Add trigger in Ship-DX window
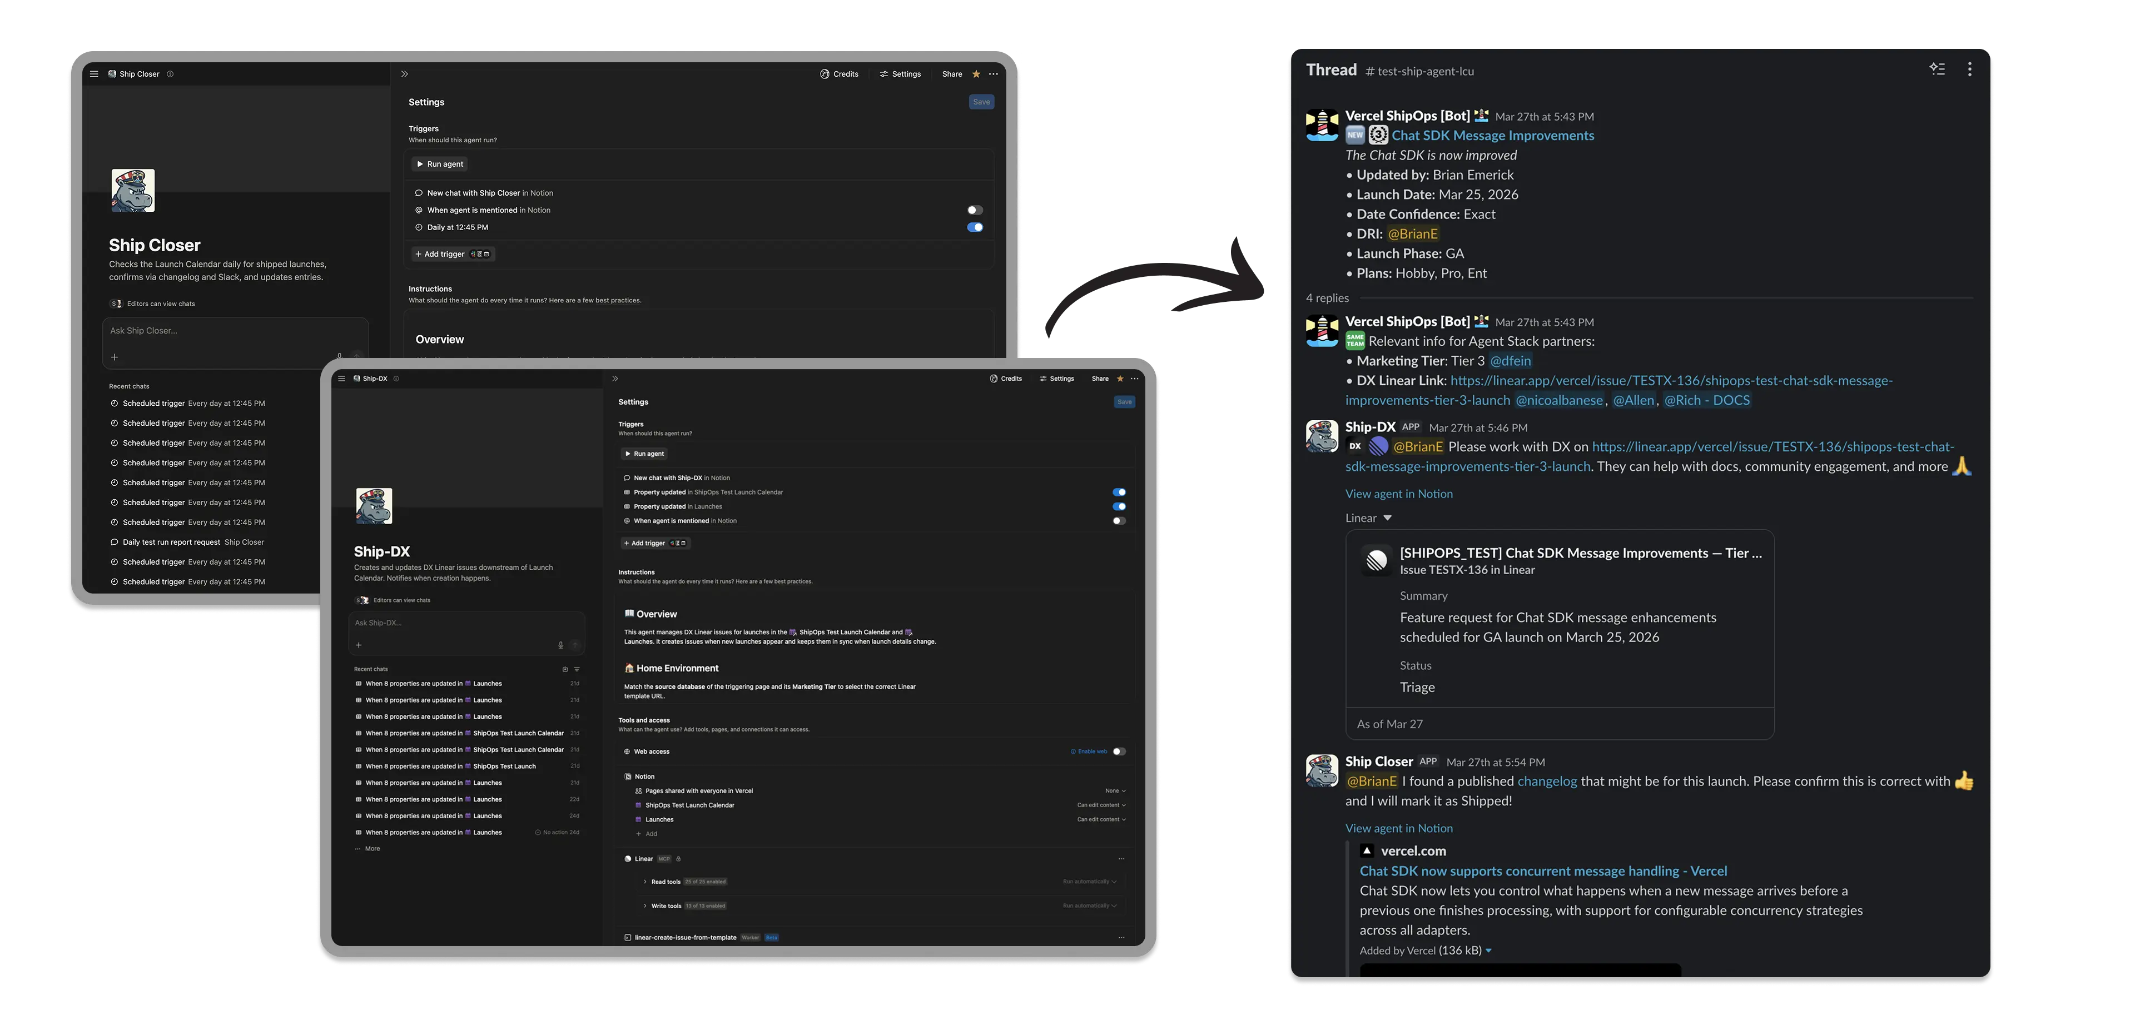Screen dimensions: 2135x1025 pyautogui.click(x=655, y=544)
